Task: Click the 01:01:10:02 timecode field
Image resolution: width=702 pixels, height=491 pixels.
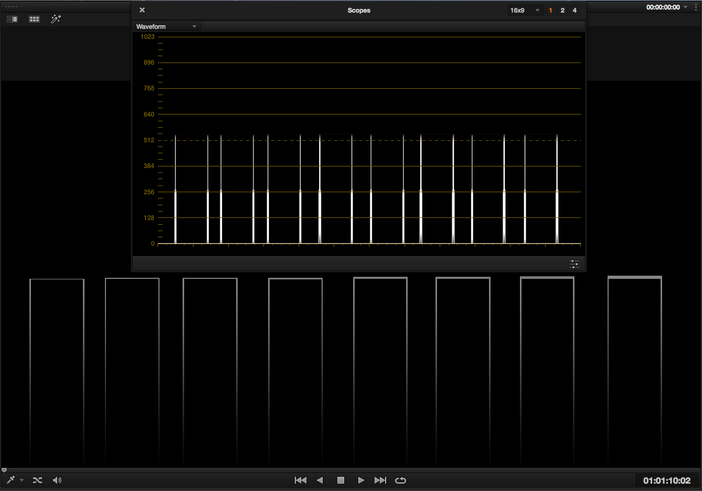Action: [x=667, y=480]
